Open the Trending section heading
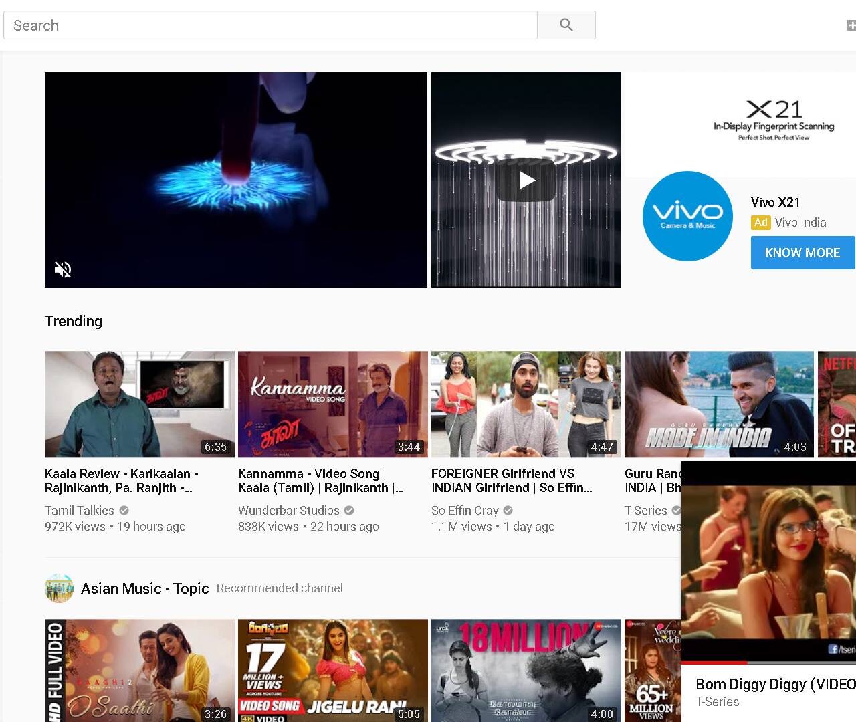This screenshot has height=722, width=856. click(x=74, y=321)
